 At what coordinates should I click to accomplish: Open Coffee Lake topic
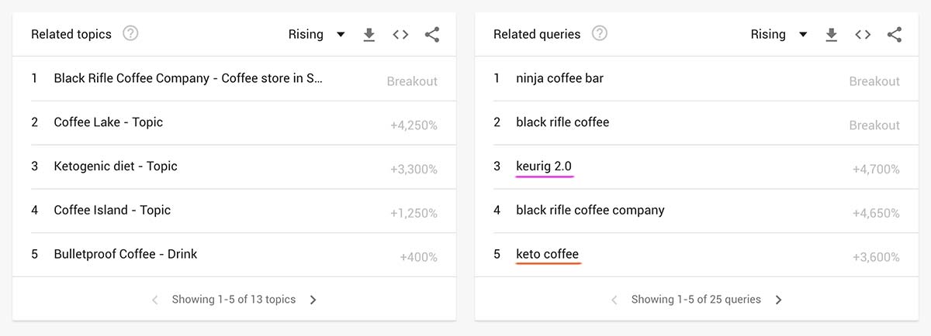(x=109, y=122)
